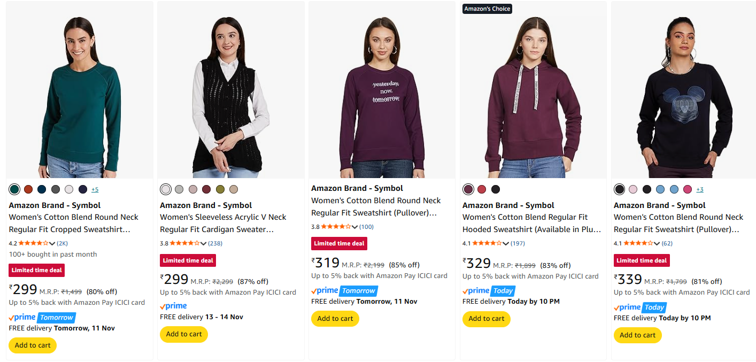
Task: Add the ₹339 Mickey sweatshirt to cart
Action: 637,335
